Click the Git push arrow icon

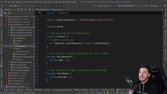click(26, 6)
